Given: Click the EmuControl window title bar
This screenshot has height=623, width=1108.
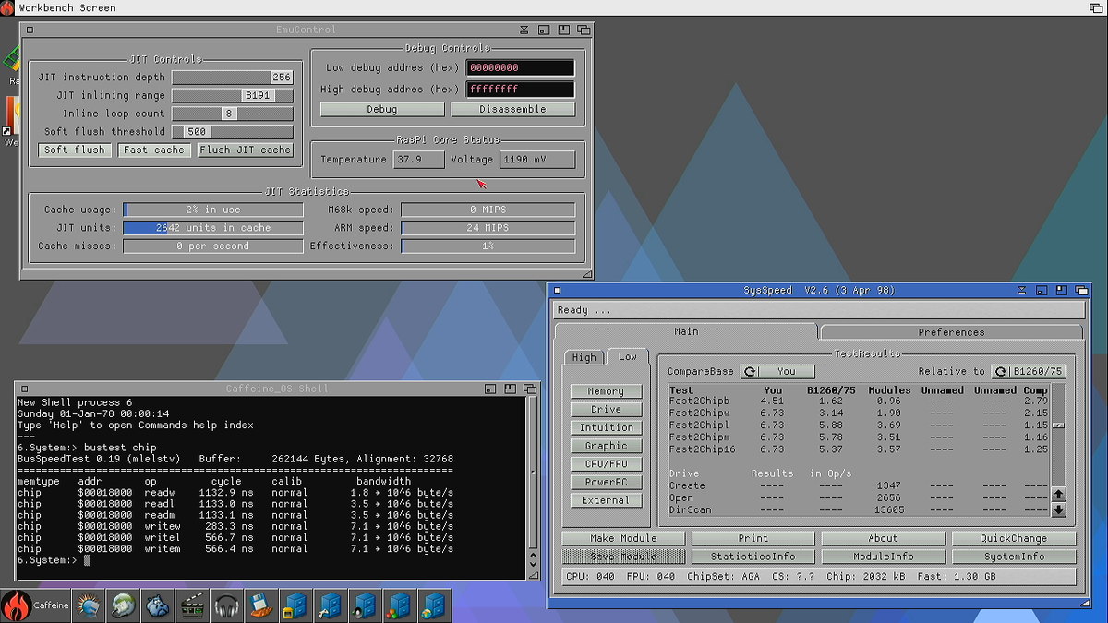Looking at the screenshot, I should point(306,30).
